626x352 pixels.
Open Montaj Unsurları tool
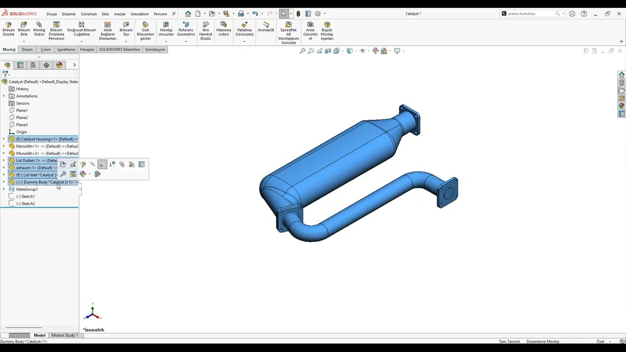coord(166,29)
